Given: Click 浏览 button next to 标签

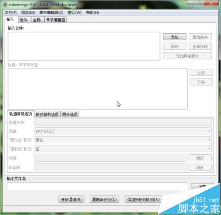Looking at the screenshot, I should pos(200,158).
